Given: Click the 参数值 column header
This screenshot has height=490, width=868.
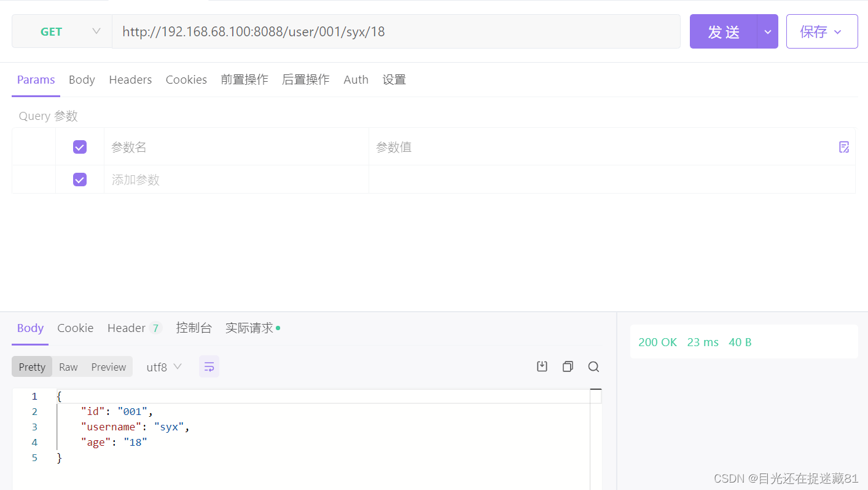Looking at the screenshot, I should coord(394,148).
